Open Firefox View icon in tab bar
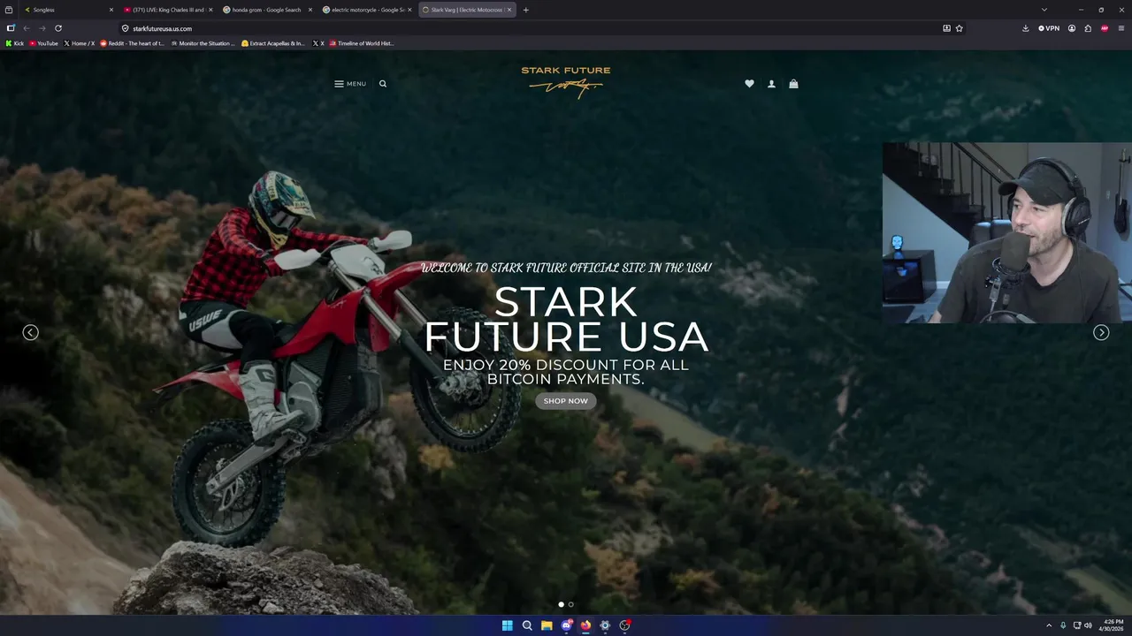Image resolution: width=1132 pixels, height=636 pixels. pos(9,10)
